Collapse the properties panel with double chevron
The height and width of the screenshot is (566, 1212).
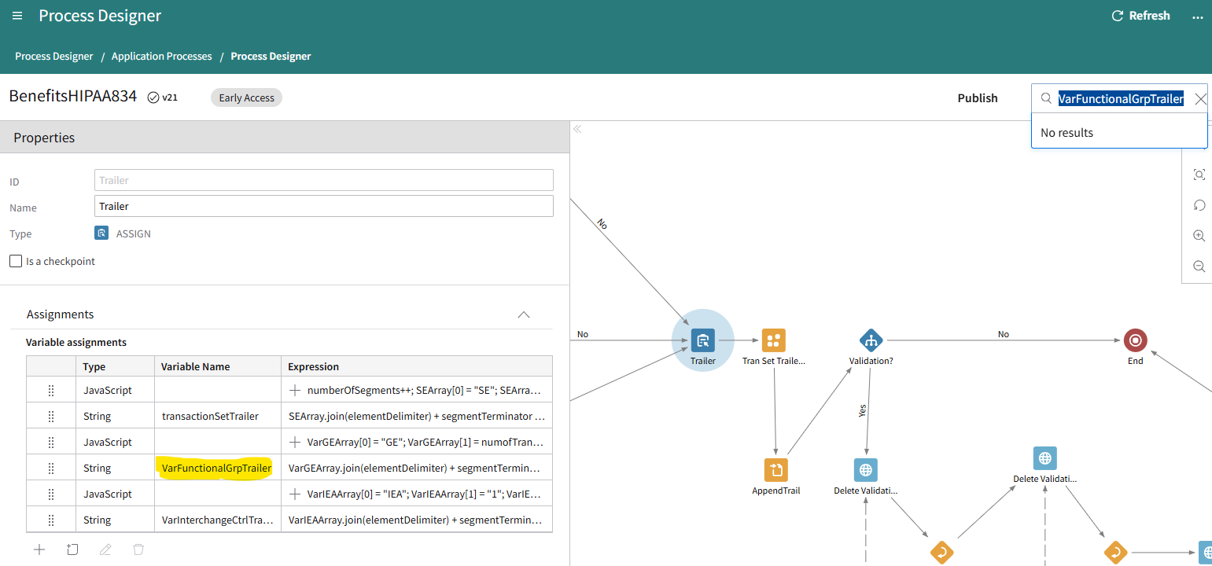(577, 129)
